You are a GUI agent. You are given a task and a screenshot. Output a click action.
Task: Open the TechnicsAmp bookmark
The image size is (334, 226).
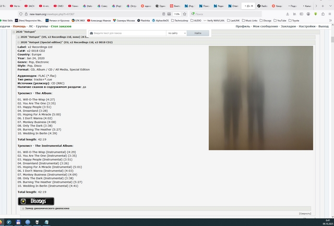(180, 20)
